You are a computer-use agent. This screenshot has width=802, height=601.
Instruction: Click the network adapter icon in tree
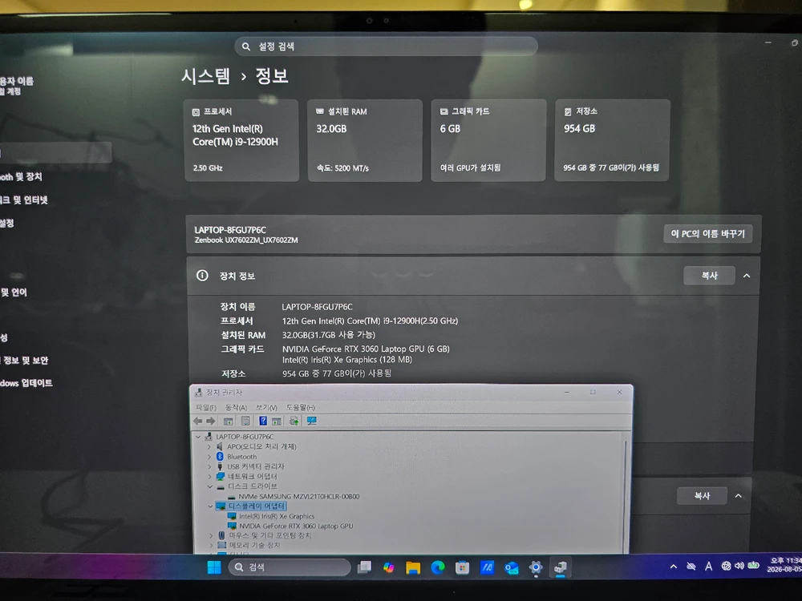coord(221,476)
